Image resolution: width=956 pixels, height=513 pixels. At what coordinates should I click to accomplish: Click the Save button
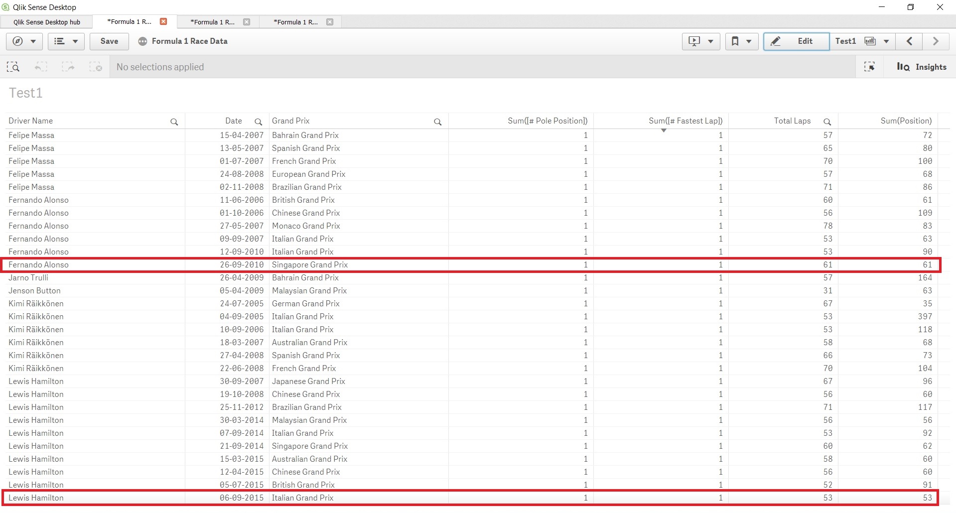[x=109, y=41]
